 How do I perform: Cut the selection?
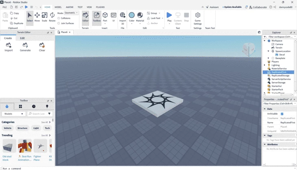click(x=14, y=18)
